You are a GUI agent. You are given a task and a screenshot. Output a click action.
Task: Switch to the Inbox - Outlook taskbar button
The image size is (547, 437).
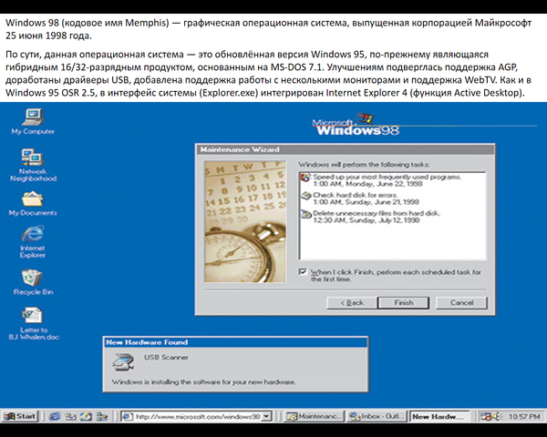coord(377,416)
